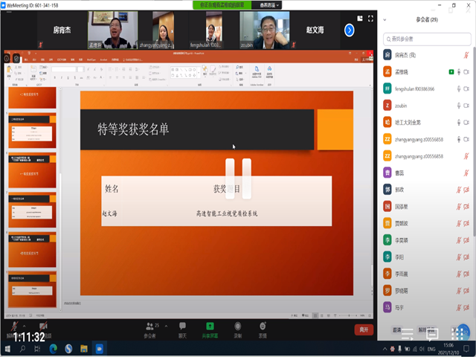The width and height of the screenshot is (476, 357).
Task: Open the chat (聊天) panel
Action: click(x=182, y=328)
